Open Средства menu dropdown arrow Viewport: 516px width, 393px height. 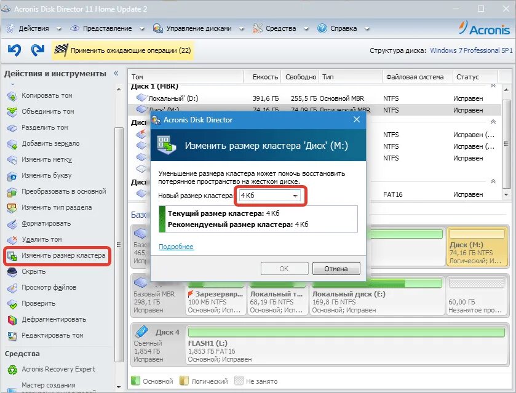click(306, 29)
